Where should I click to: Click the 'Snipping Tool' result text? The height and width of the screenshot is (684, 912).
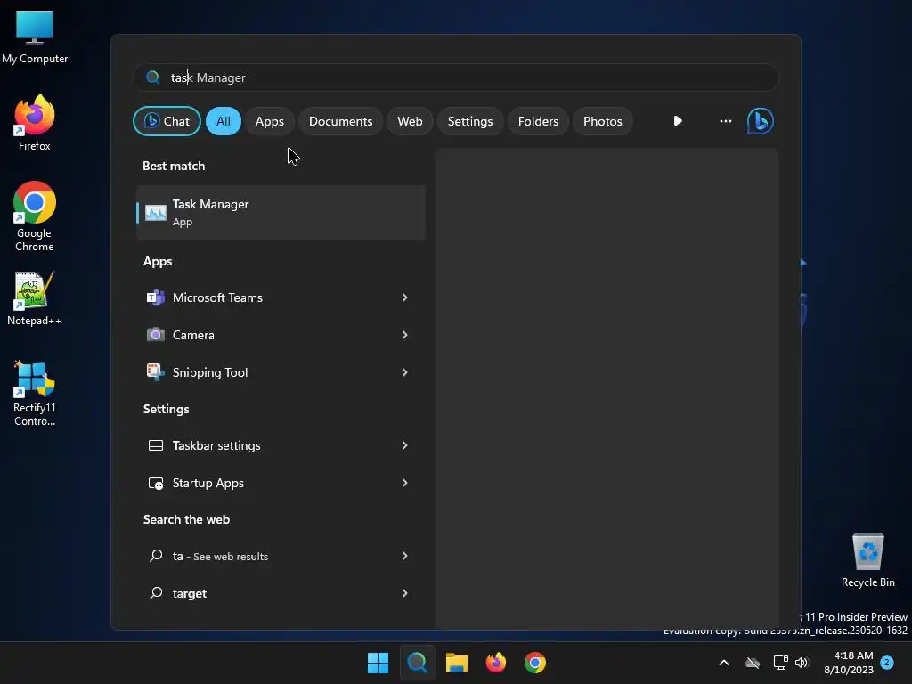coord(210,372)
